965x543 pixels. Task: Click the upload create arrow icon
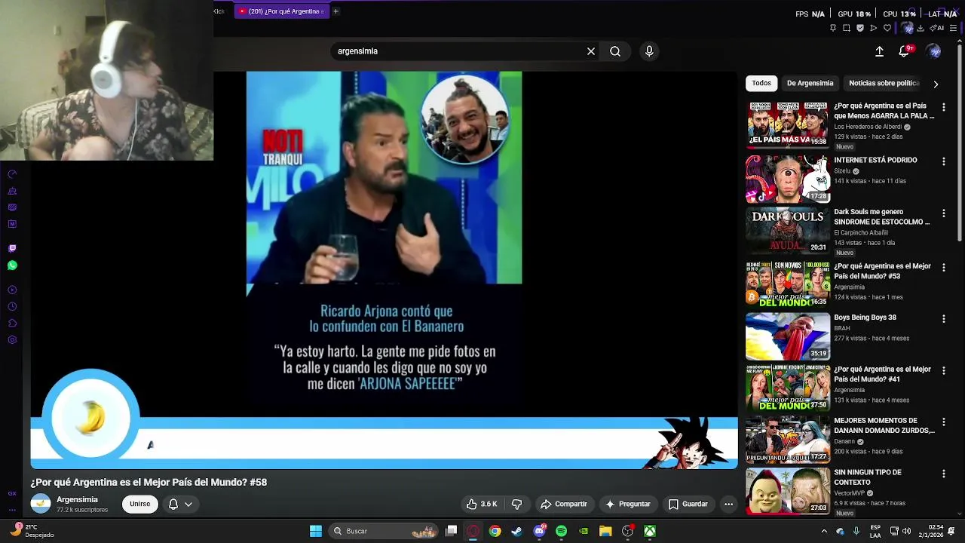[x=879, y=51]
